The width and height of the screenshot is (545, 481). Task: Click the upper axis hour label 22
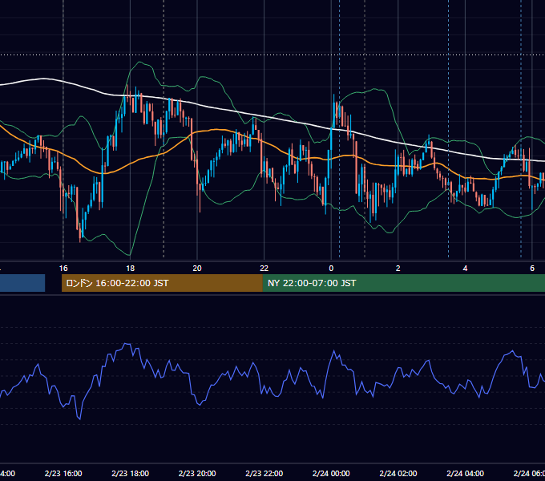tap(264, 269)
